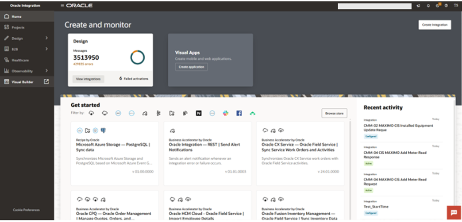
Task: Click the Home house icon
Action: [x=7, y=16]
